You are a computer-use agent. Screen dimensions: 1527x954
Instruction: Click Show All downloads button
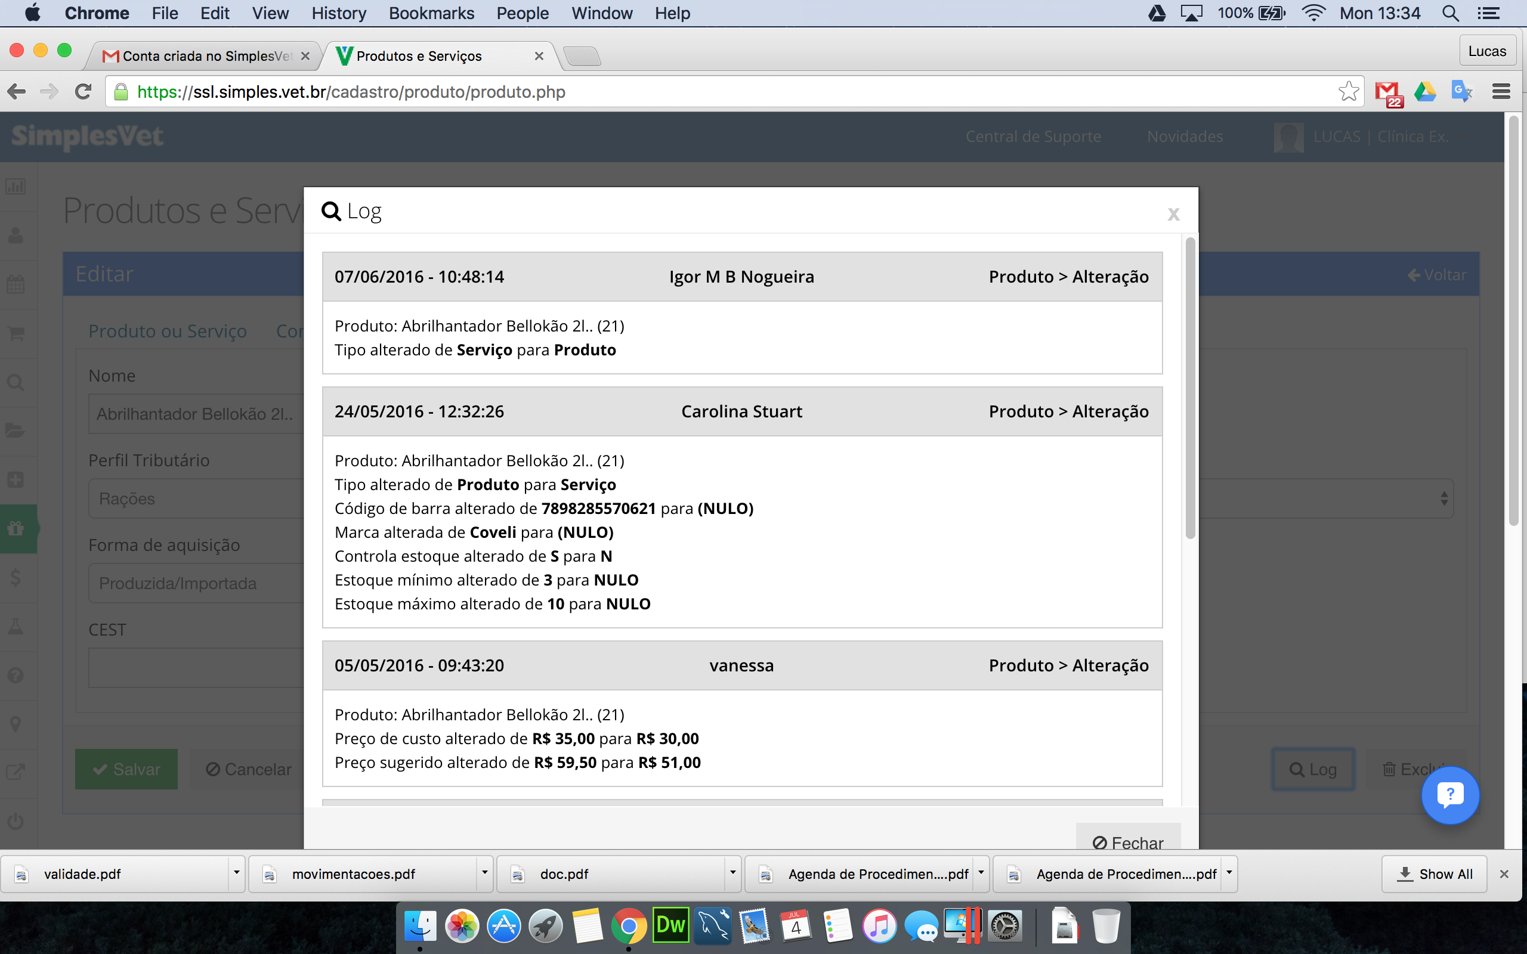tap(1434, 874)
